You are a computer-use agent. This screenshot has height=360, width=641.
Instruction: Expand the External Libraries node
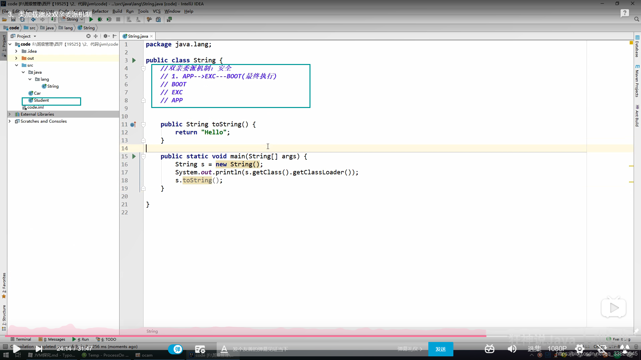tap(10, 114)
